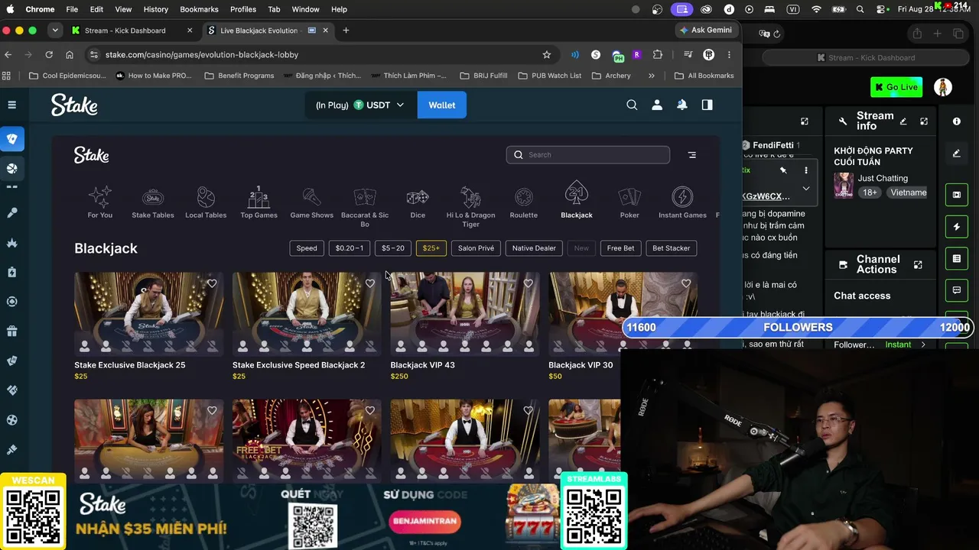Select the Hi Lo & Dragon Tiger category
This screenshot has width=979, height=550.
(x=470, y=207)
